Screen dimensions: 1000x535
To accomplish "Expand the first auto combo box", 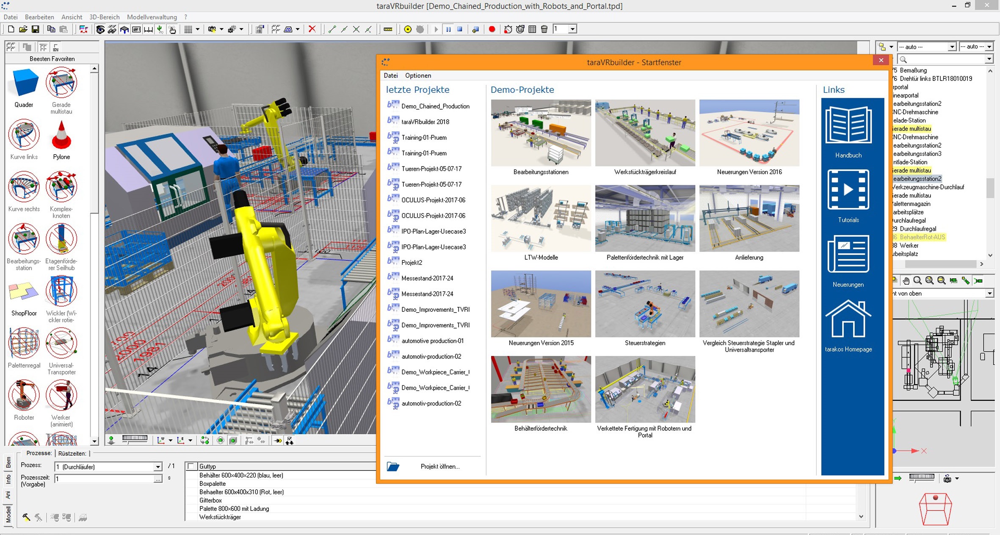I will [952, 47].
